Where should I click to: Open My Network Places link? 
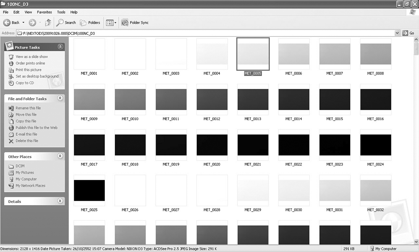[30, 186]
